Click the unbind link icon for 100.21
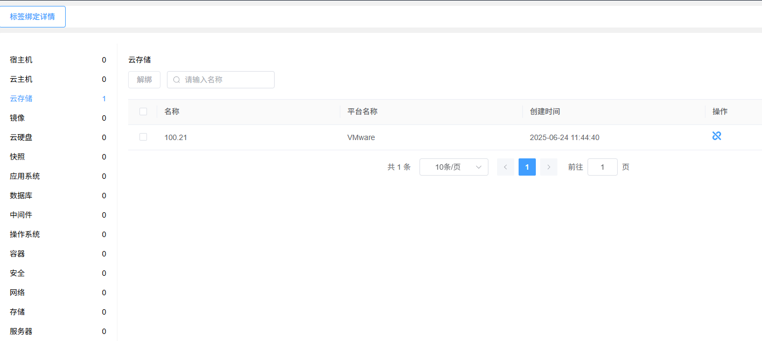 [x=717, y=136]
